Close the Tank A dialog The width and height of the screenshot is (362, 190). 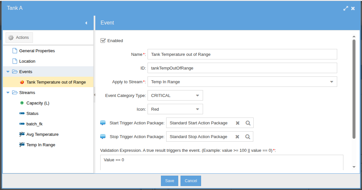click(x=353, y=8)
